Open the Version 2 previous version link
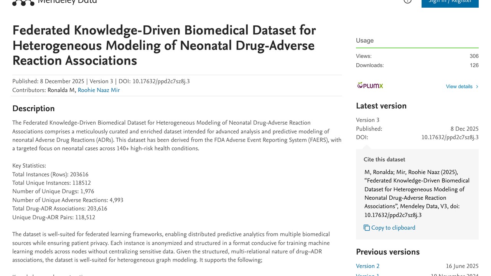491x276 pixels. [x=367, y=266]
